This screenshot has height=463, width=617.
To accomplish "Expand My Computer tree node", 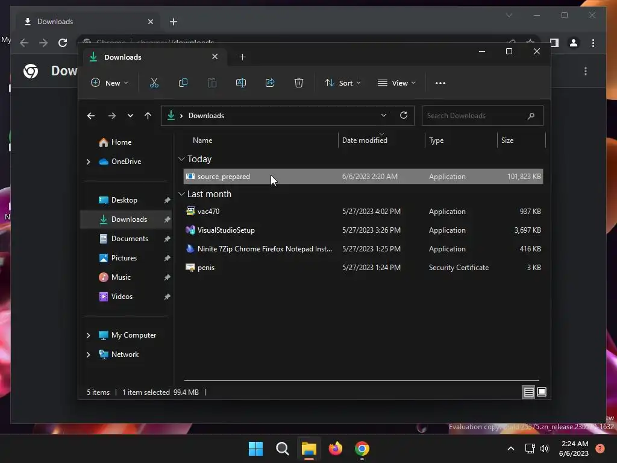I will point(88,335).
